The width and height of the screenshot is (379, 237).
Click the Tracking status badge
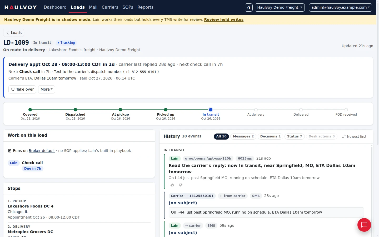tap(66, 43)
